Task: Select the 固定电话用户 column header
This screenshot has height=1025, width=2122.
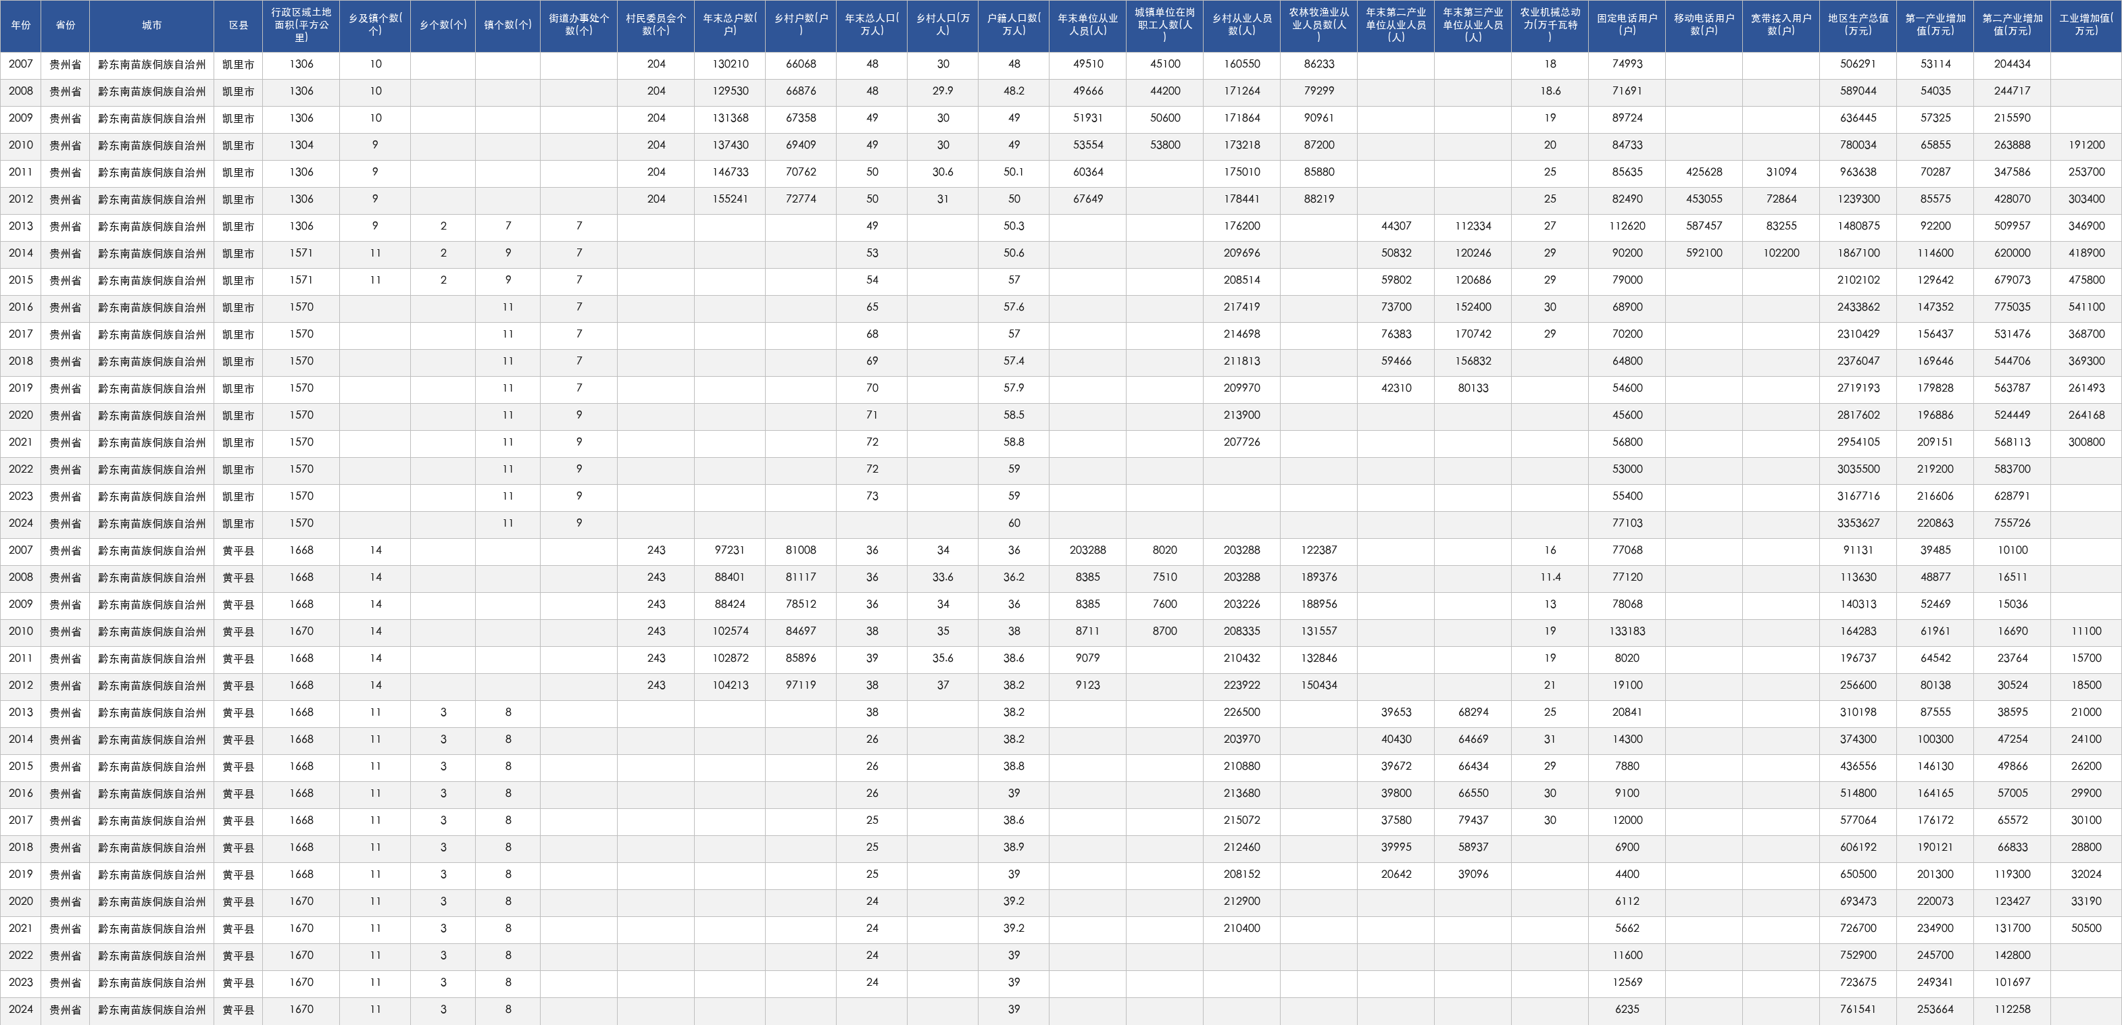Action: coord(1627,26)
